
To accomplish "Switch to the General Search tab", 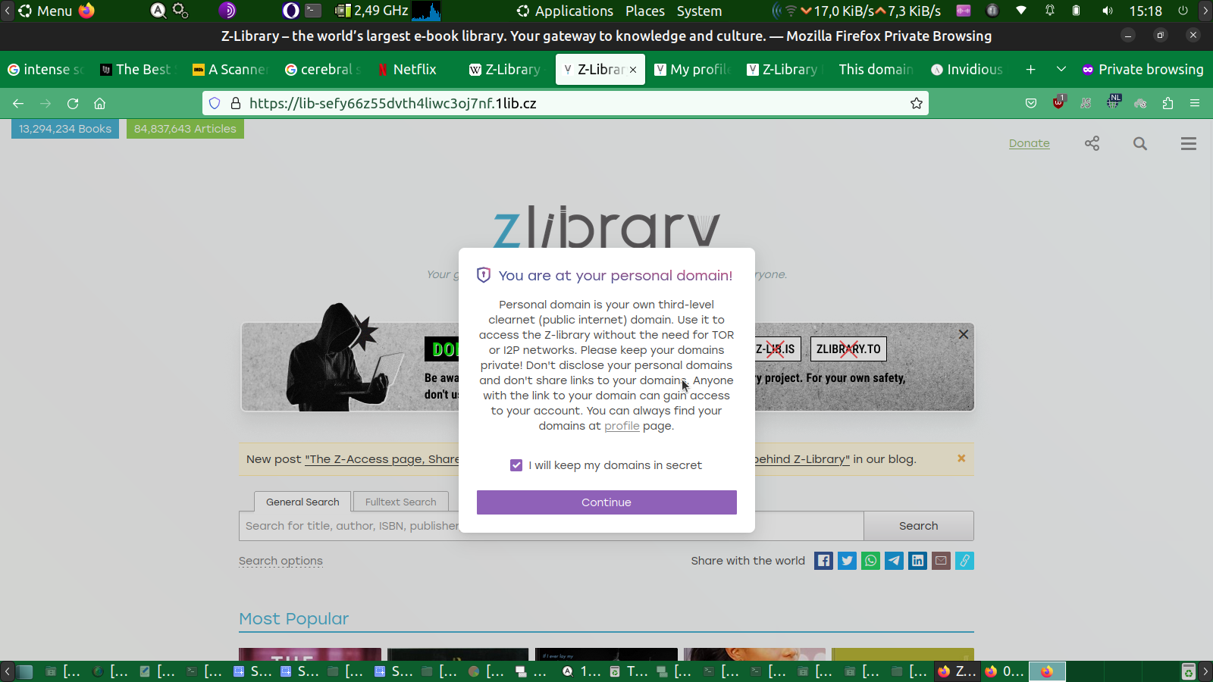I will [x=302, y=502].
